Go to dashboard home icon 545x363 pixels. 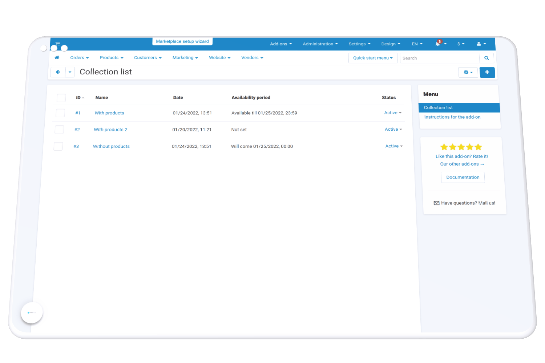(57, 57)
